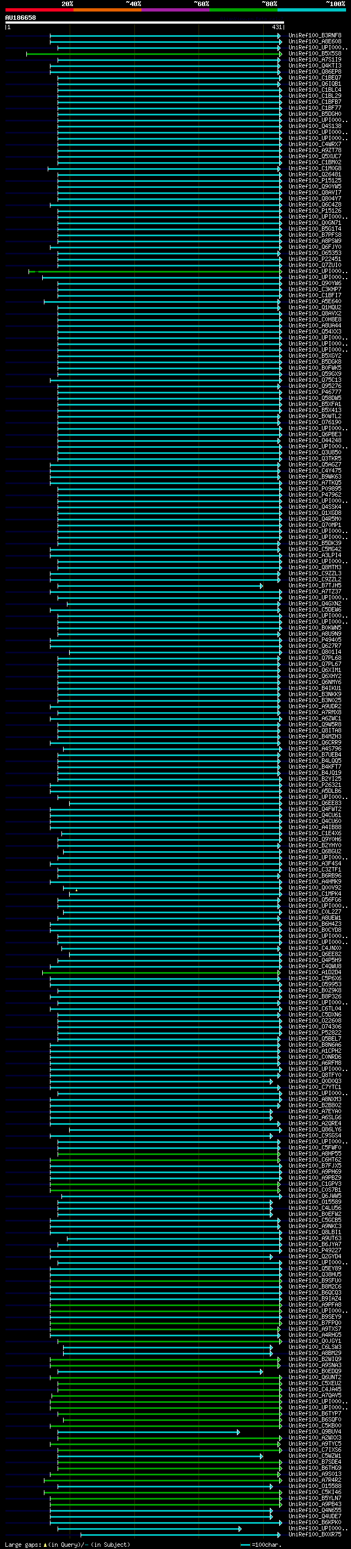Click the short cyan bar for UniRef100_B7TJH5

[x=160, y=586]
